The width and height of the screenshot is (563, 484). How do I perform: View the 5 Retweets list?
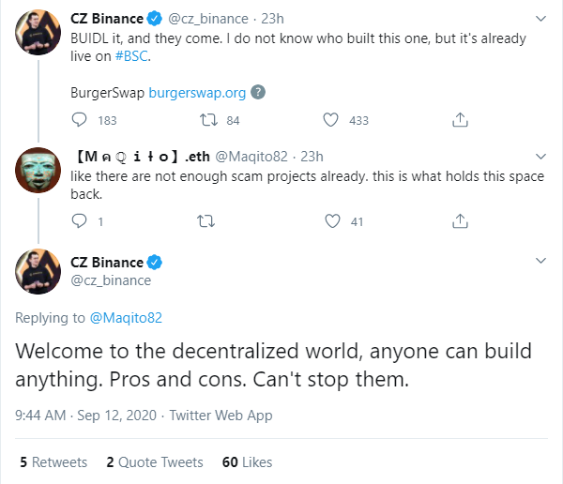point(53,462)
